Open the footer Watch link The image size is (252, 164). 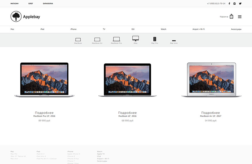pyautogui.click(x=100, y=151)
